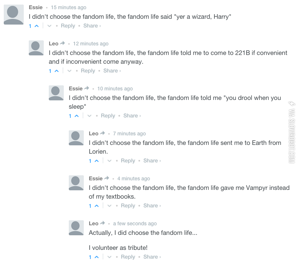Open Share menu for Leo's Lorien comment
The width and height of the screenshot is (296, 264).
coord(151,161)
